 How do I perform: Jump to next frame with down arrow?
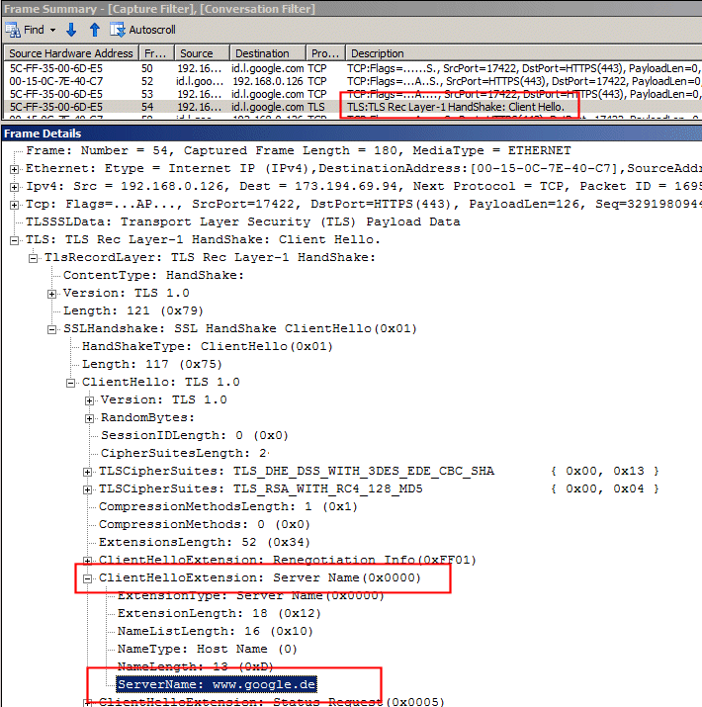pyautogui.click(x=71, y=30)
